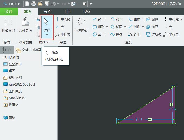Screen dimensions: 184x140
Task: Open 在会话中 folder
Action: [12, 64]
